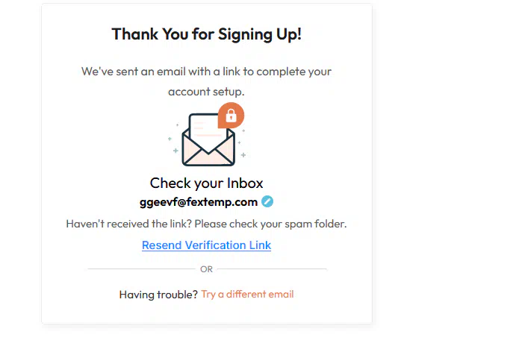
Task: Click the divider line left of OR
Action: [141, 269]
